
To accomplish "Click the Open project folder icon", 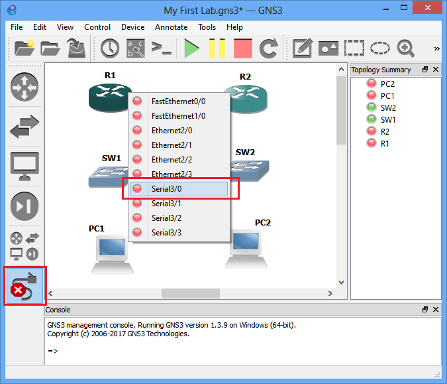I will [50, 48].
